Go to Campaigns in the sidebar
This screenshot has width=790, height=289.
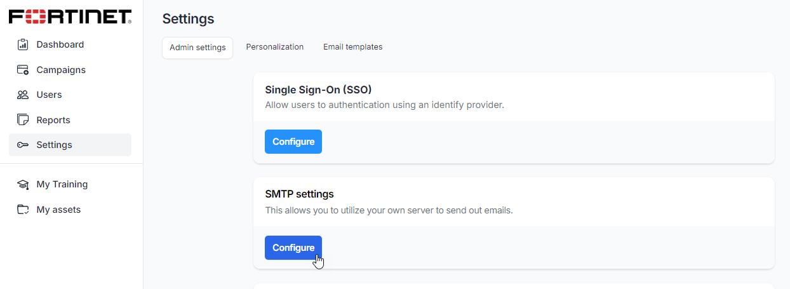pyautogui.click(x=61, y=70)
